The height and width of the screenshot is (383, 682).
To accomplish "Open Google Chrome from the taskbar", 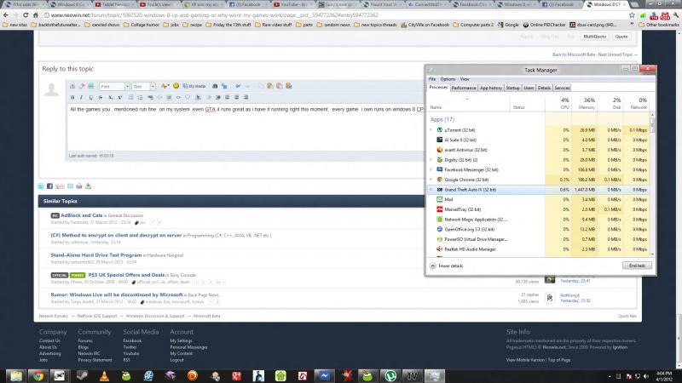I will [38, 376].
